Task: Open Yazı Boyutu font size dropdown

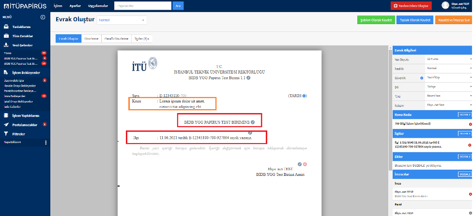Action: click(x=449, y=59)
